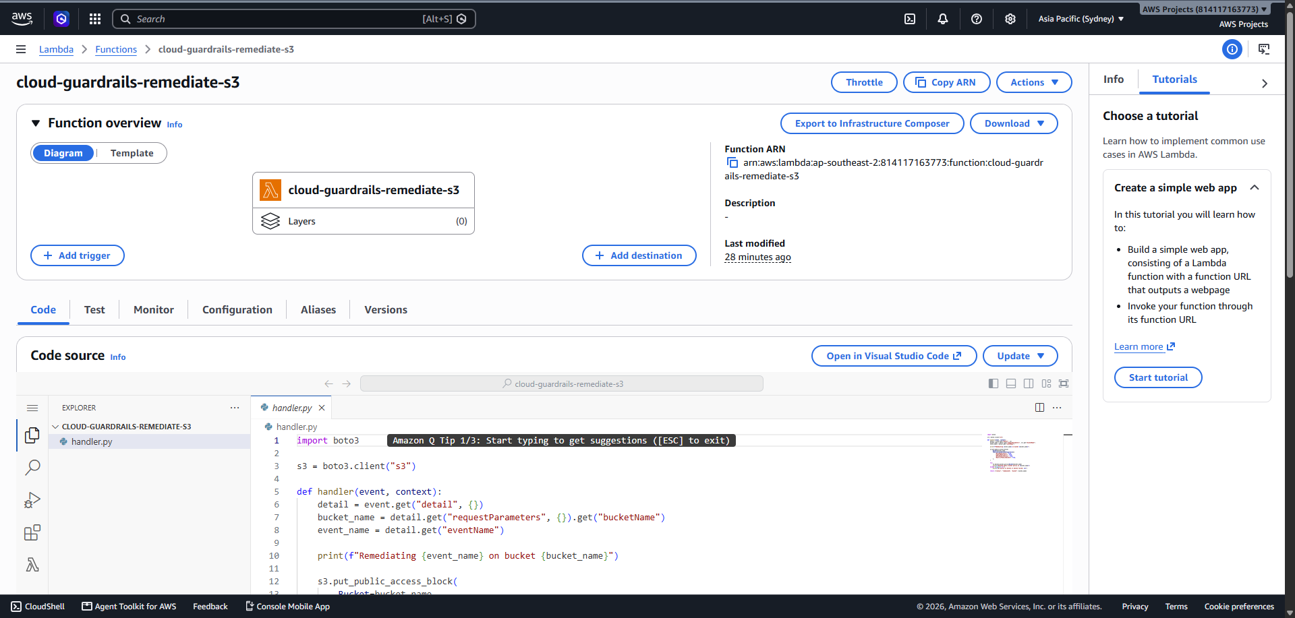Toggle bottom panel layout icon

[x=1011, y=383]
